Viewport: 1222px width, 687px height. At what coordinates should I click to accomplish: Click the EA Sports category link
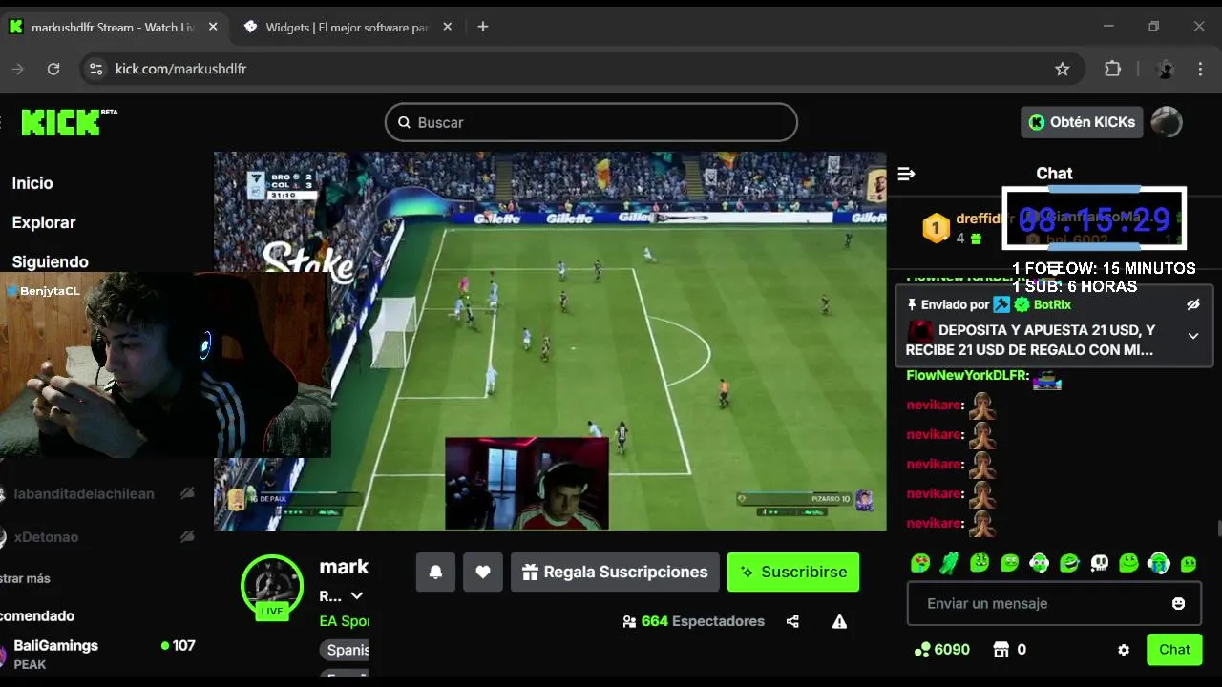(344, 621)
